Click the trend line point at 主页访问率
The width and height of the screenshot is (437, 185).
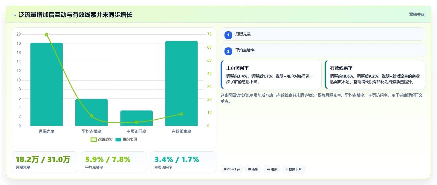click(137, 122)
